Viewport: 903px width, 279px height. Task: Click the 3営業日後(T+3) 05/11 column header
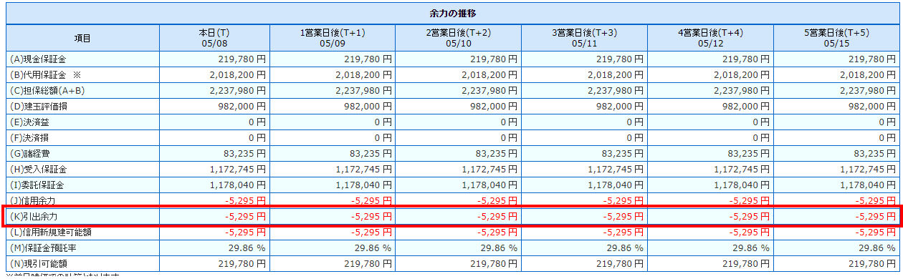[584, 38]
